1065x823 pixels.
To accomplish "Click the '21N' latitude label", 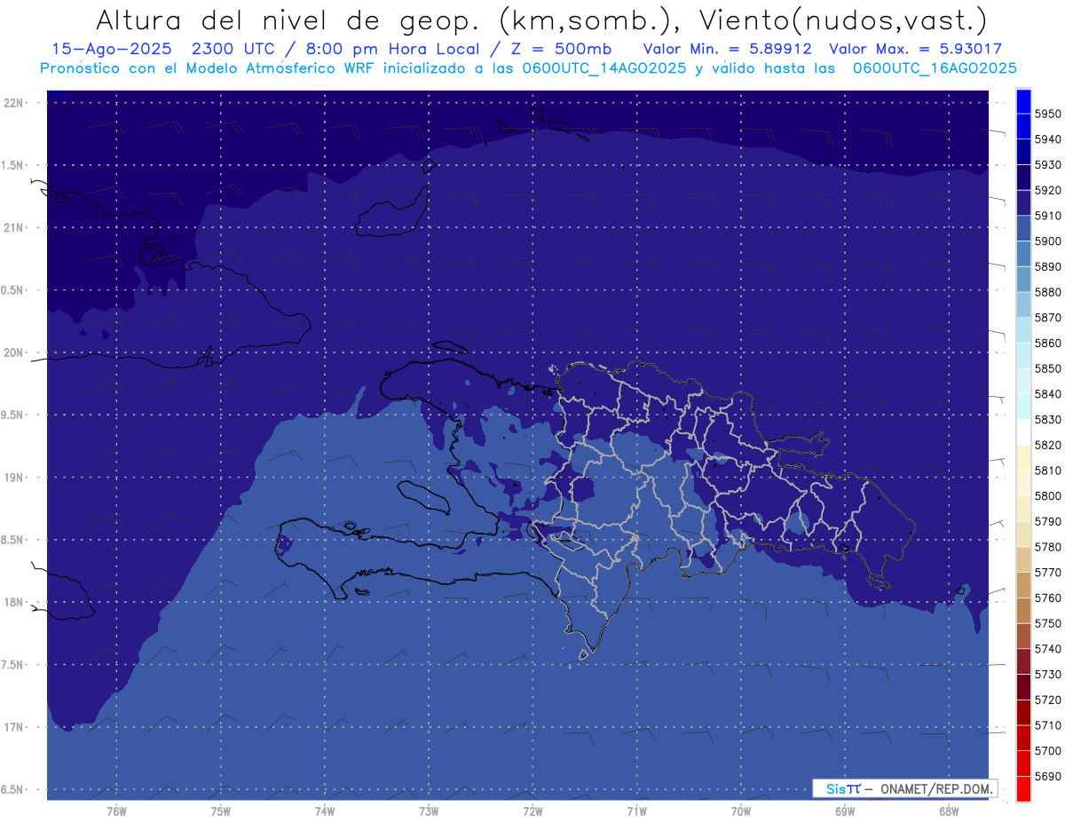I will [12, 227].
